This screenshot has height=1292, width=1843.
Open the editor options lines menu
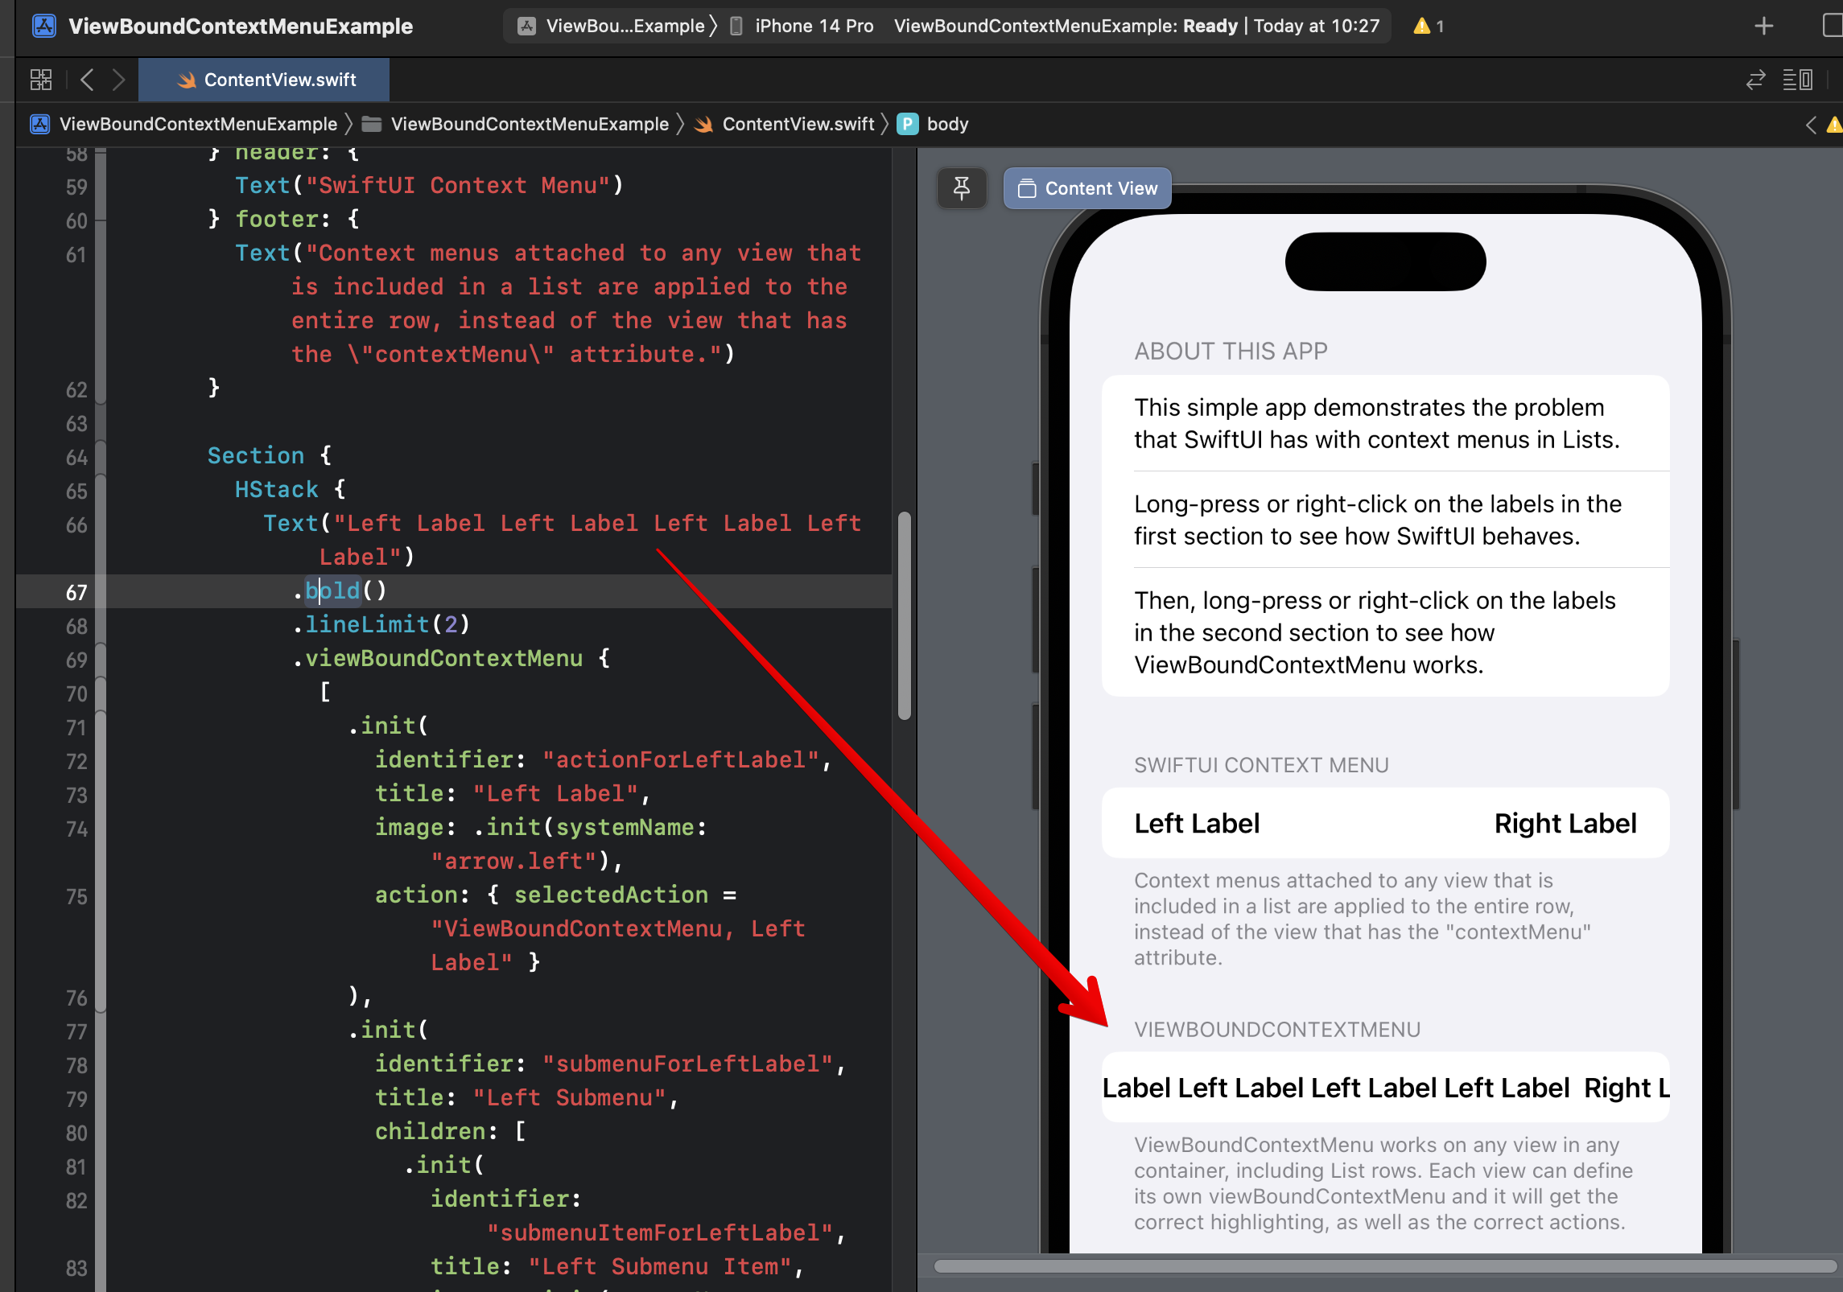tap(1797, 80)
